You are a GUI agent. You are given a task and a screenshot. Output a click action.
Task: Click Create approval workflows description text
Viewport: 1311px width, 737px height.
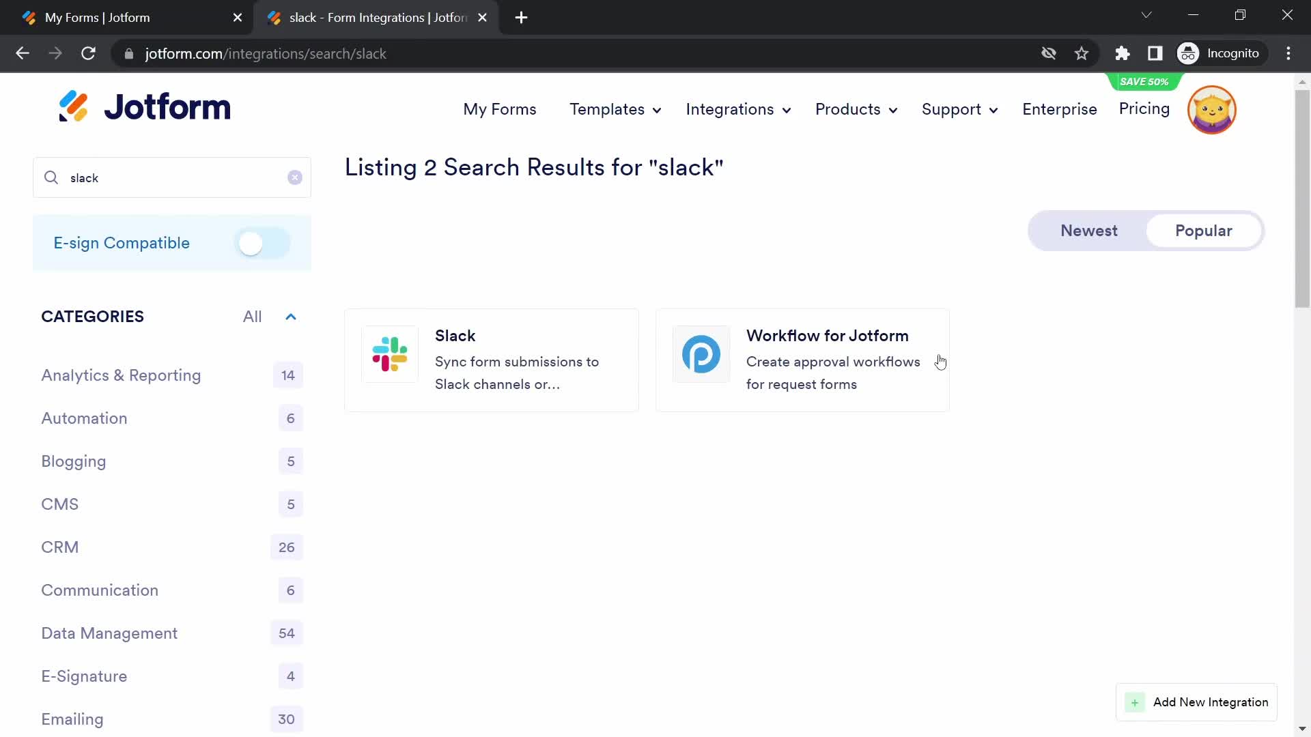pyautogui.click(x=833, y=373)
